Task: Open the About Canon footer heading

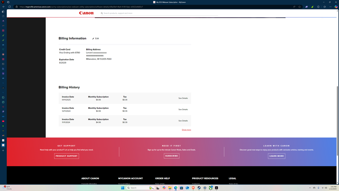Action: coord(90,178)
